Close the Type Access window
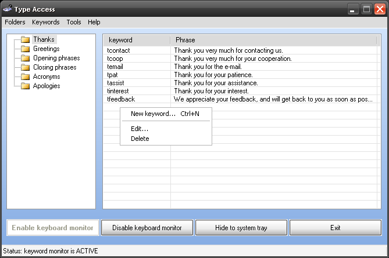Screen dimensions: 389x258 380,9
